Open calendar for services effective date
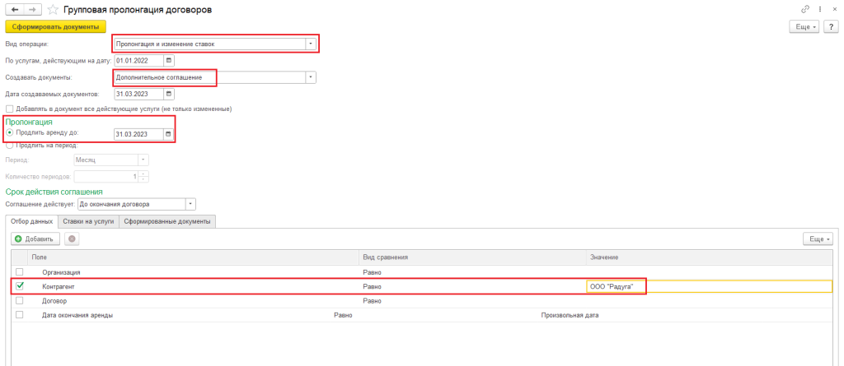The height and width of the screenshot is (366, 844). tap(170, 61)
